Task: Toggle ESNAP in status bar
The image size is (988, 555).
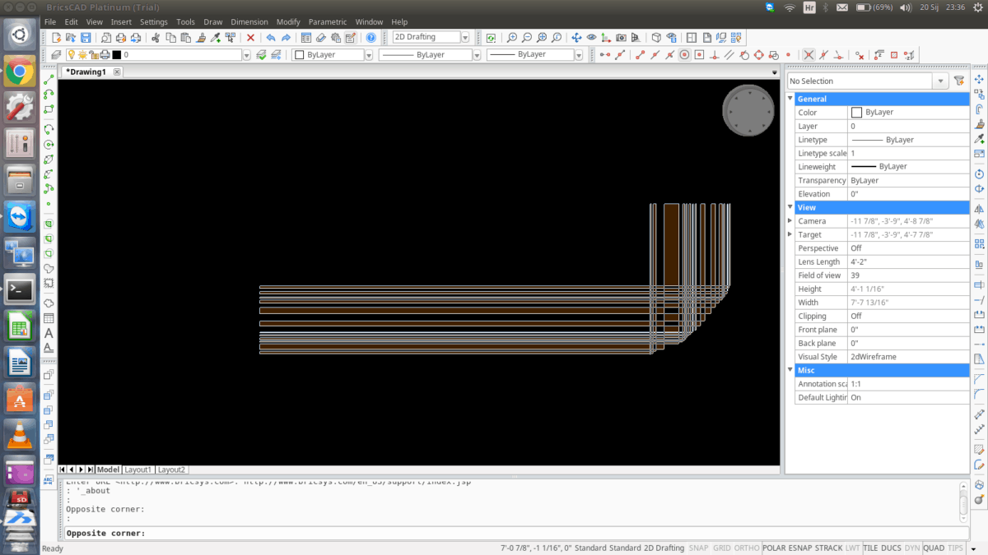Action: click(x=799, y=548)
